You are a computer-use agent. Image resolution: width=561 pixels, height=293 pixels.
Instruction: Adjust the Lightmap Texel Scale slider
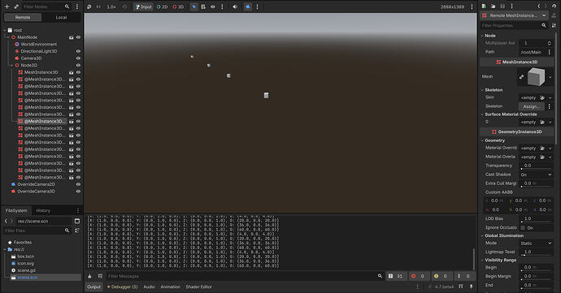tap(536, 255)
